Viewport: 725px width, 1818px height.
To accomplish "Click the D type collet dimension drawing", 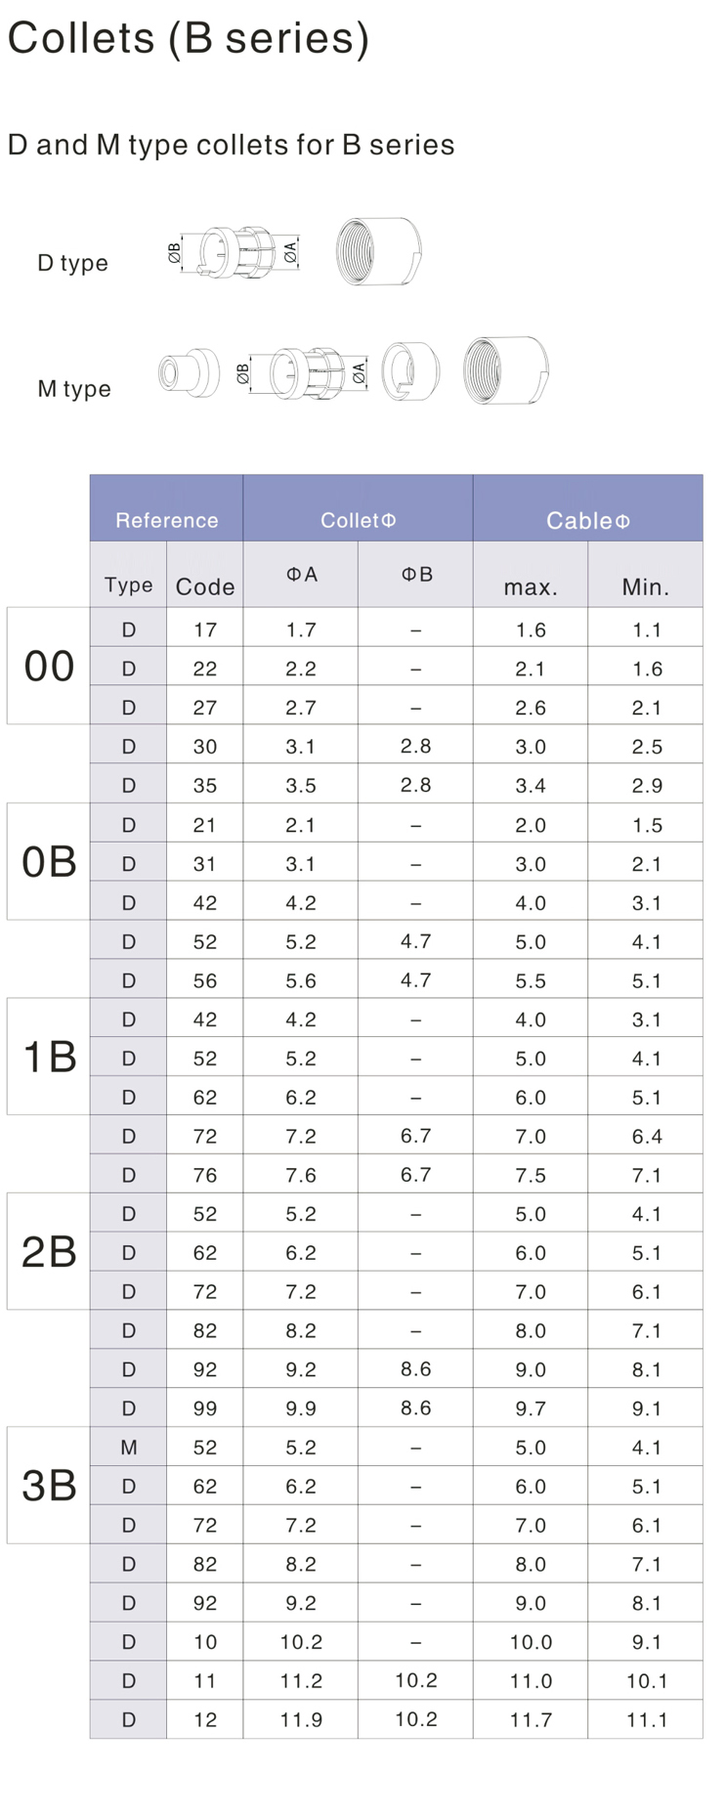I will click(235, 253).
